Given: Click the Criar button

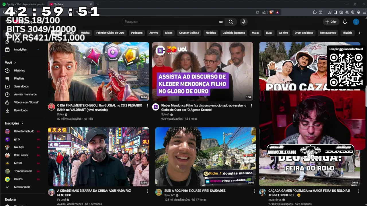Looking at the screenshot, I should [x=331, y=22].
